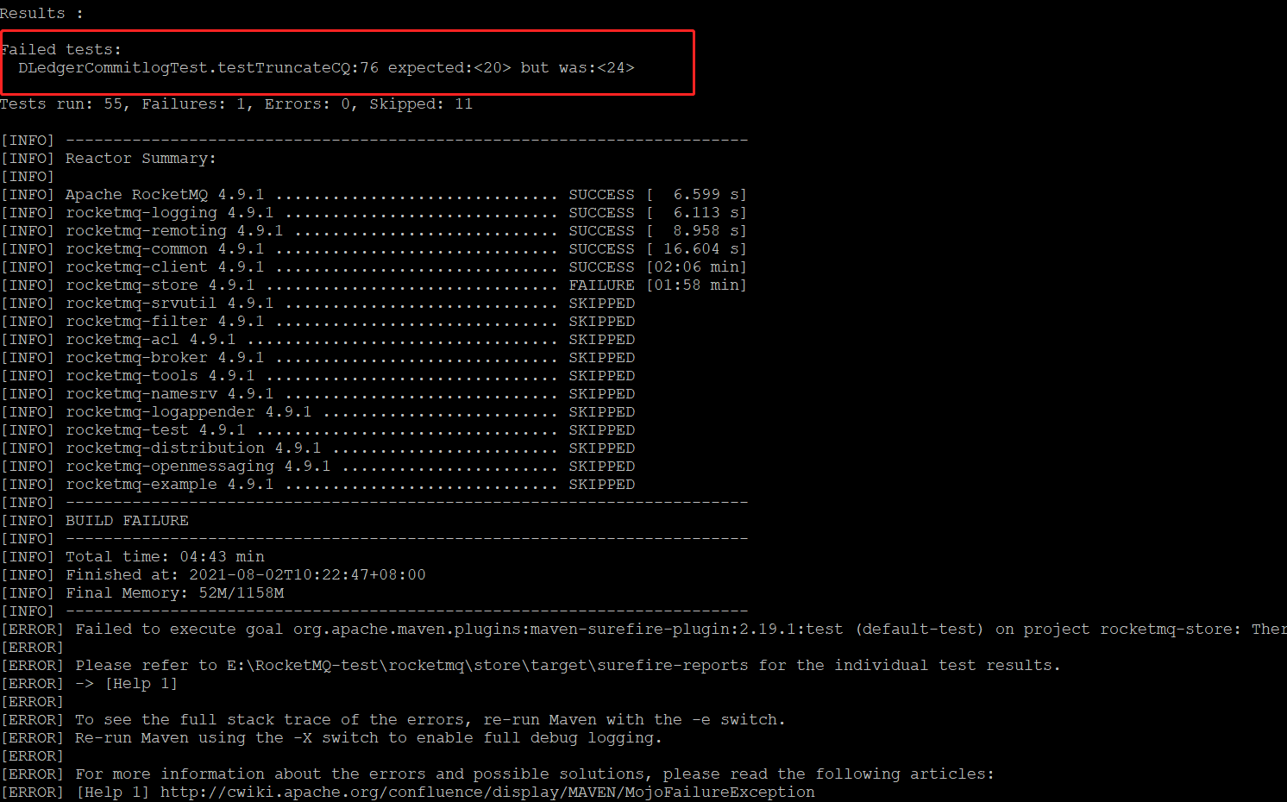Select the rocketmq-remoting 4.9.1 row
Screen dimensions: 1287x802
pyautogui.click(x=374, y=231)
